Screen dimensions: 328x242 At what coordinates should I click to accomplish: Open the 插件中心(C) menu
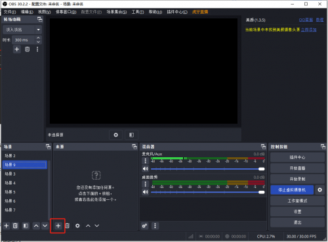pyautogui.click(x=177, y=12)
